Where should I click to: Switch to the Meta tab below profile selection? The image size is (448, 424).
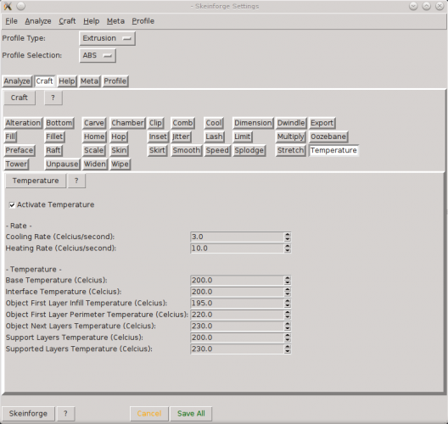[89, 81]
